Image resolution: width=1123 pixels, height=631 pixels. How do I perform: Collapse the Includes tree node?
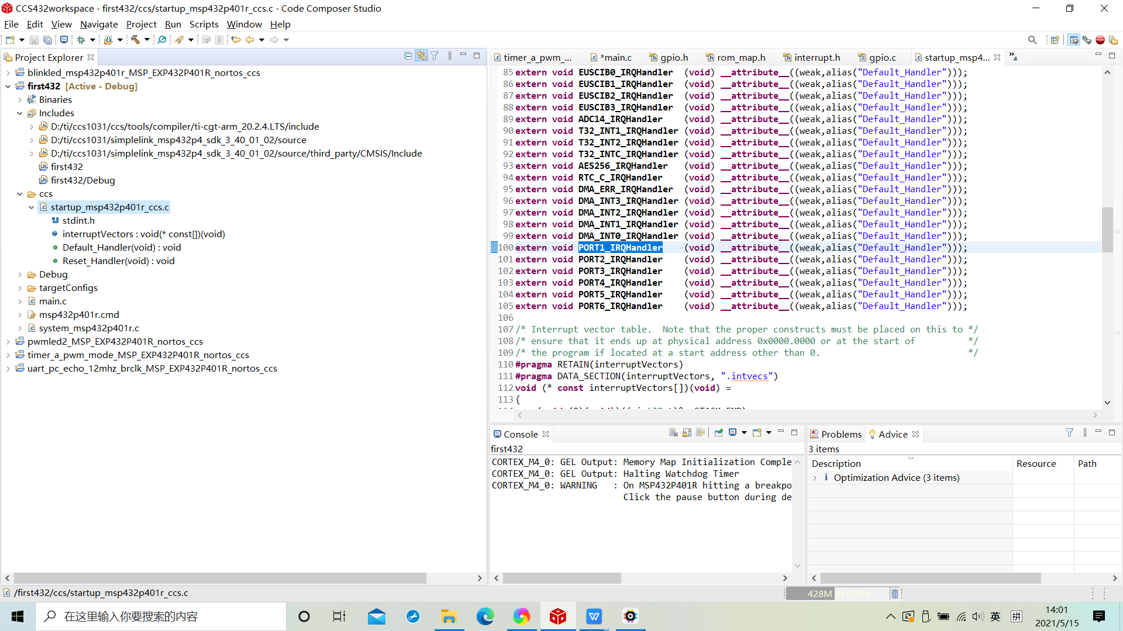tap(20, 113)
